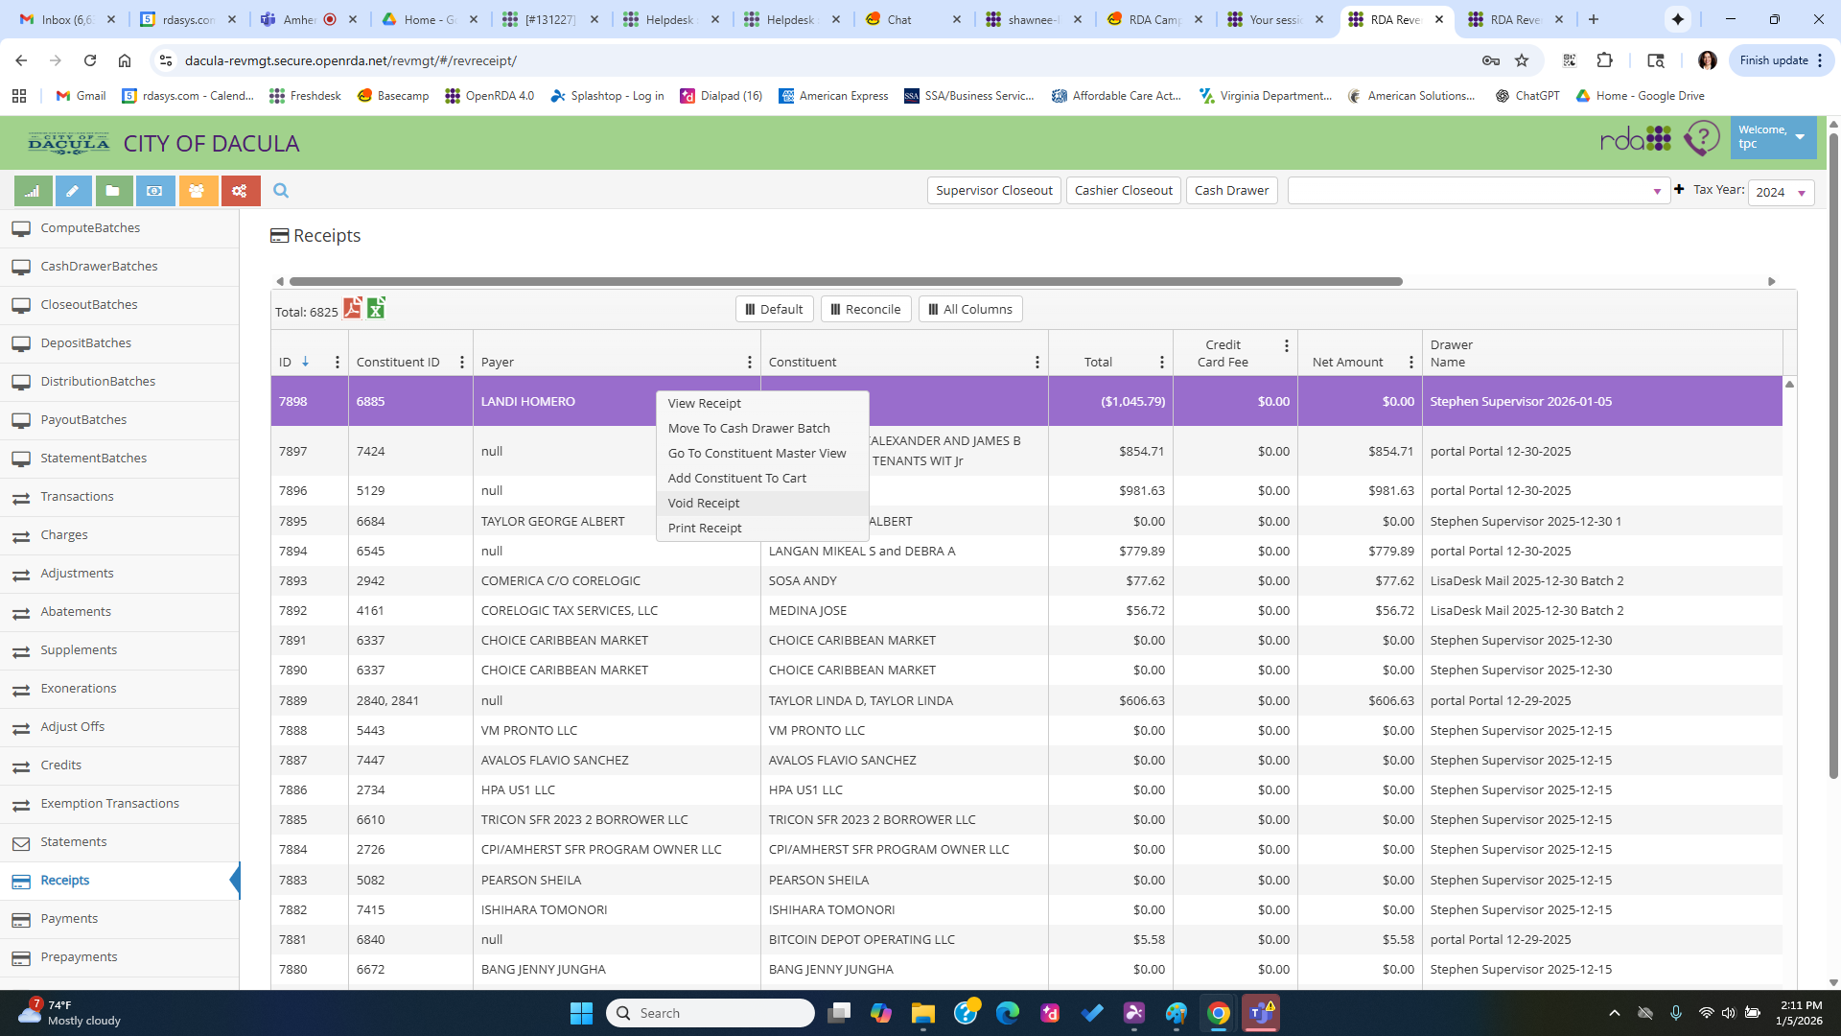
Task: Open the Tax Year 2024 dropdown
Action: click(1781, 193)
